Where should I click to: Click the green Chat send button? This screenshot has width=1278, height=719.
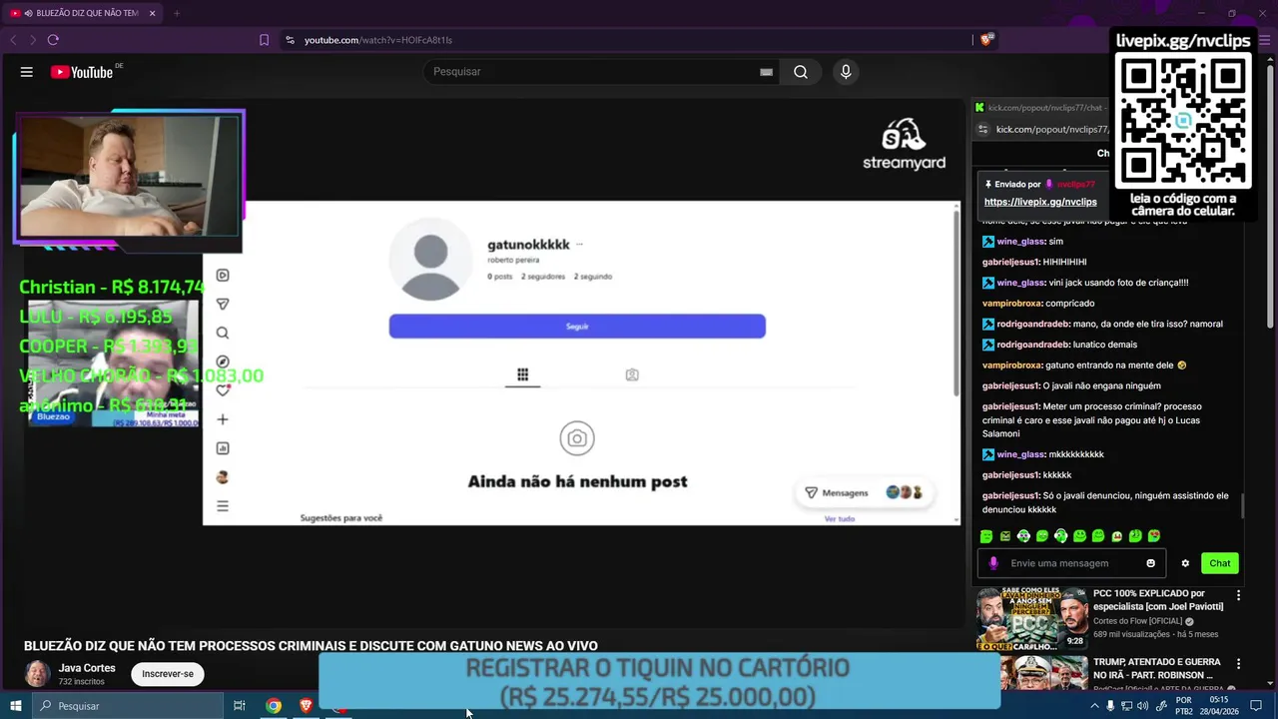tap(1220, 563)
